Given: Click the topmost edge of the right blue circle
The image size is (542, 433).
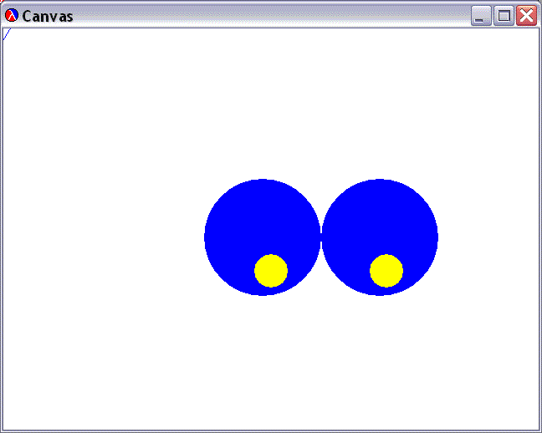Looking at the screenshot, I should tap(380, 181).
